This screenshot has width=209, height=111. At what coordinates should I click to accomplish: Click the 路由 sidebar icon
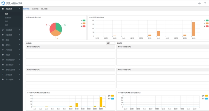(x=3, y=40)
